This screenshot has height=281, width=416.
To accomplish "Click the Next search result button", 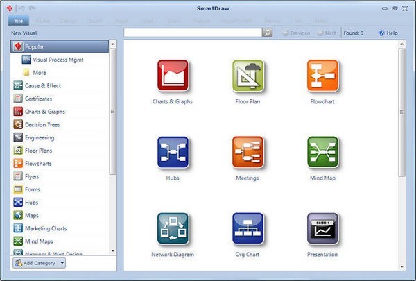I will click(326, 33).
